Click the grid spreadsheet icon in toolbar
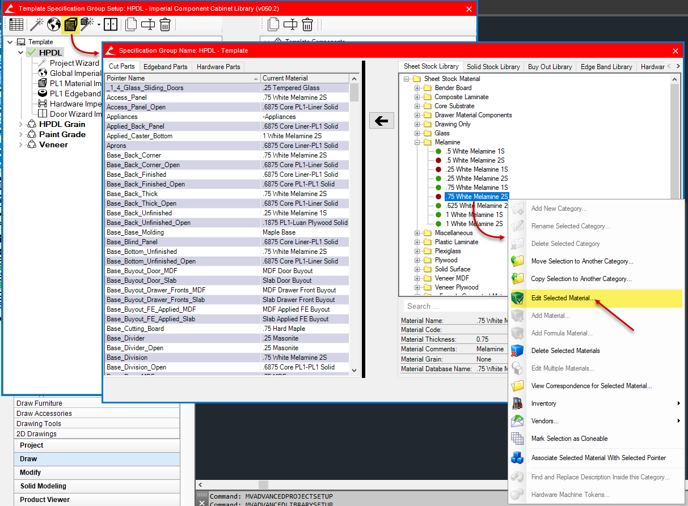This screenshot has height=506, width=688. (x=17, y=24)
